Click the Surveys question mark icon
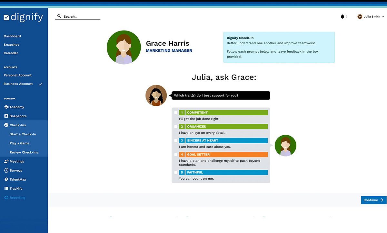Viewport: 387px width, 233px height. pos(6,170)
